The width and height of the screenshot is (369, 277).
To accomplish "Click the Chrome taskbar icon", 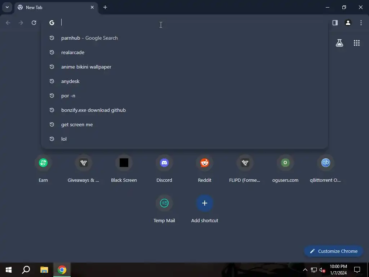I will pos(62,270).
